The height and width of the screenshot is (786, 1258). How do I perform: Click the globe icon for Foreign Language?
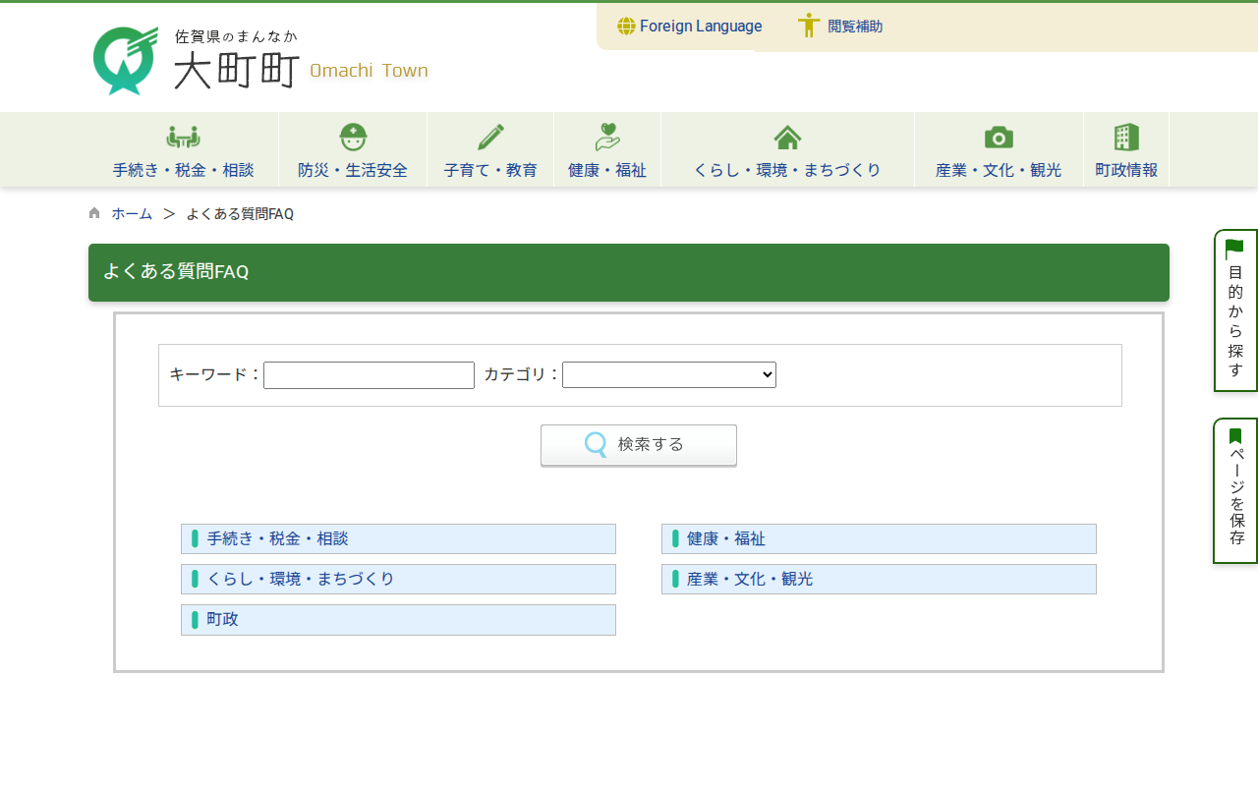[x=626, y=27]
